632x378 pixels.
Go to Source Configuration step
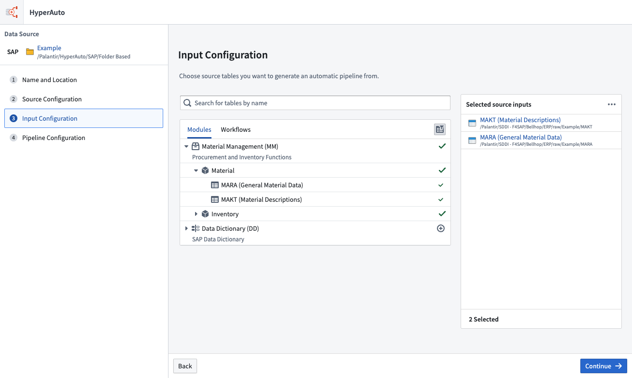pos(84,99)
